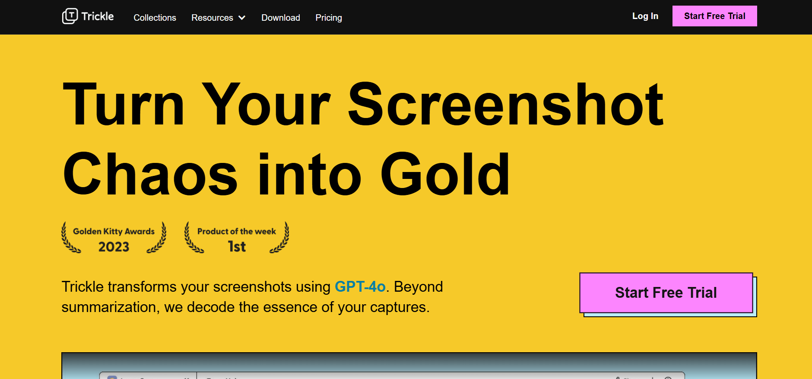812x379 pixels.
Task: Go to the Download page
Action: tap(280, 18)
